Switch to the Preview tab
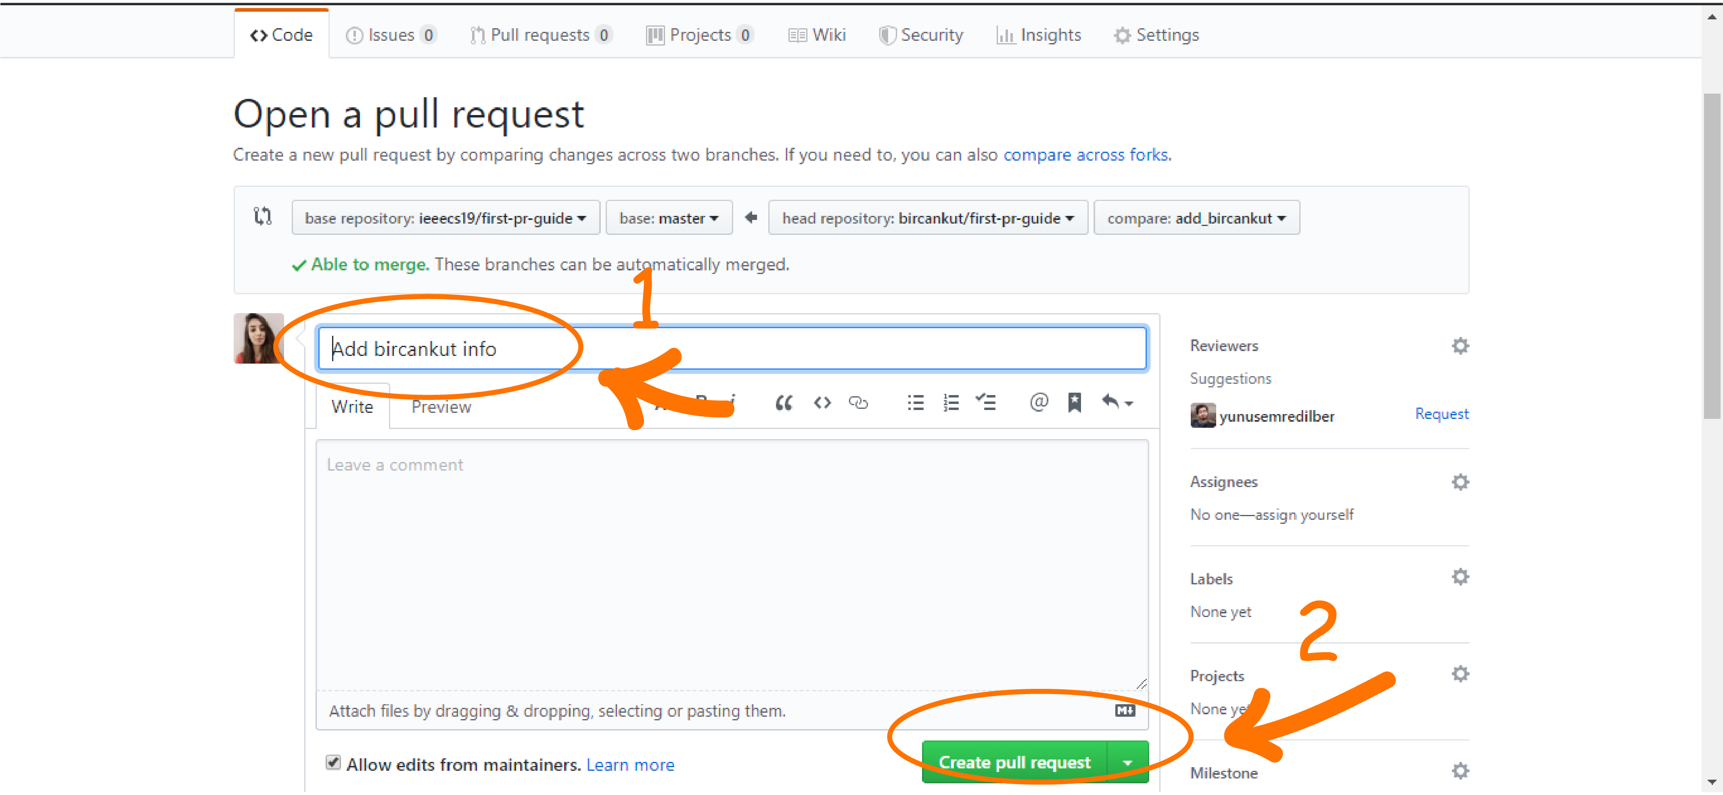Screen dimensions: 1723x795 pyautogui.click(x=441, y=408)
